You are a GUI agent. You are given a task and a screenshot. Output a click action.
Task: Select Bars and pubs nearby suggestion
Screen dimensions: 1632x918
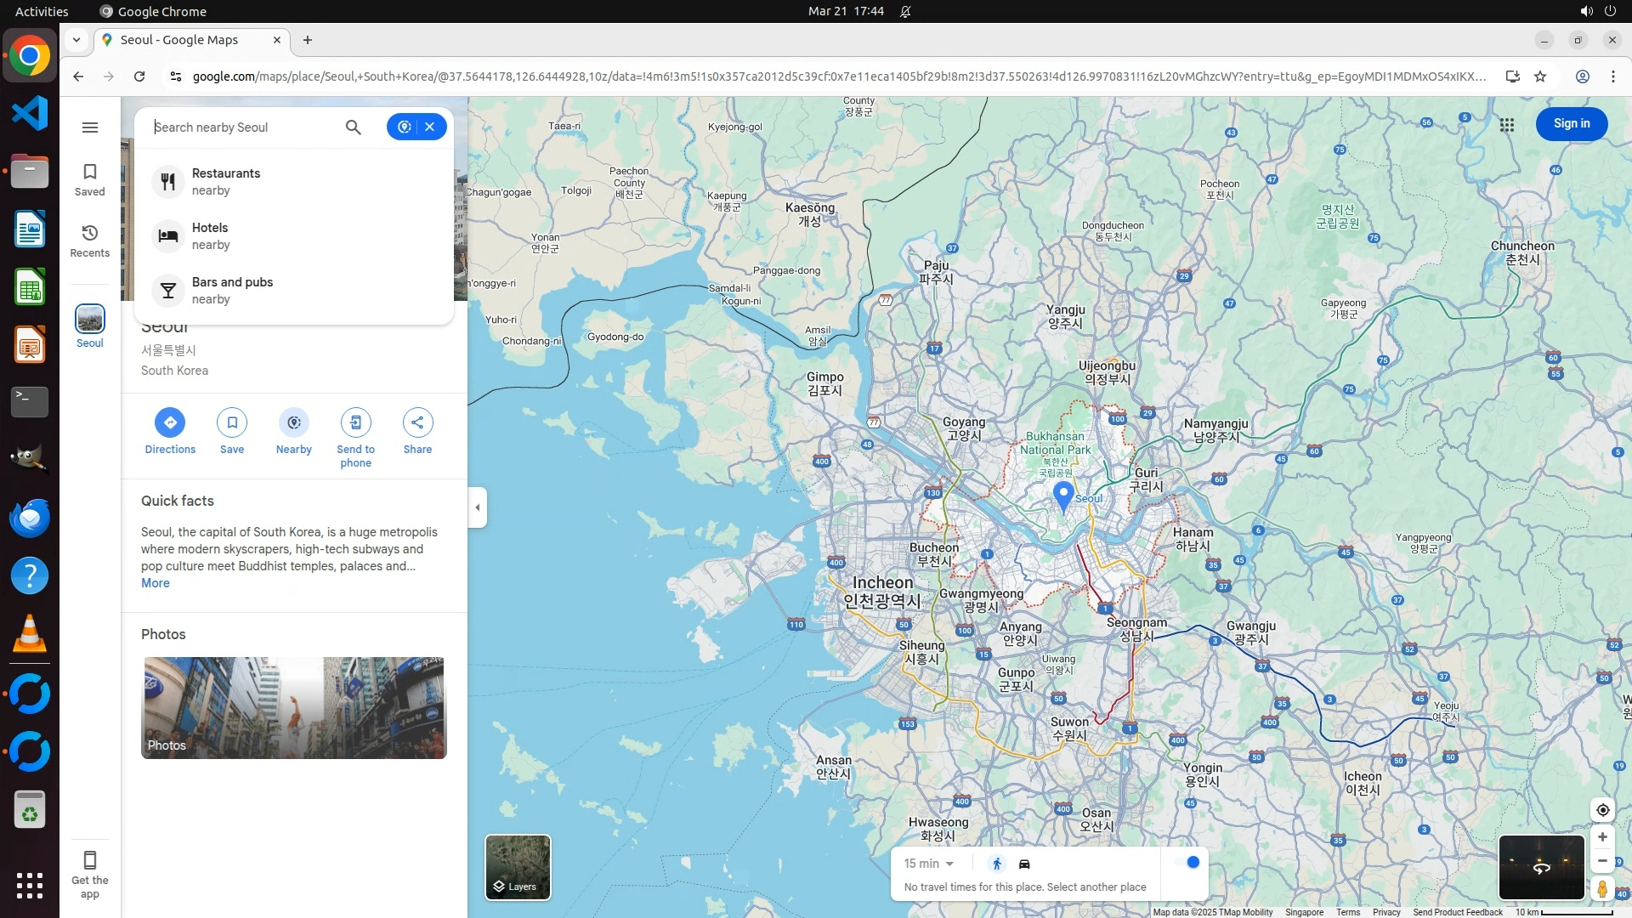(232, 290)
